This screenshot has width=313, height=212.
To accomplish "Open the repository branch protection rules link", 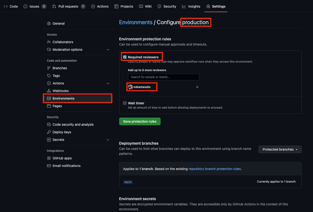I will click(x=214, y=169).
